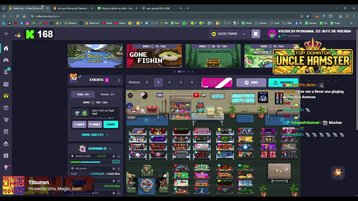The height and width of the screenshot is (201, 358).
Task: Click the YouTube icon on room wall
Action: [x=196, y=95]
